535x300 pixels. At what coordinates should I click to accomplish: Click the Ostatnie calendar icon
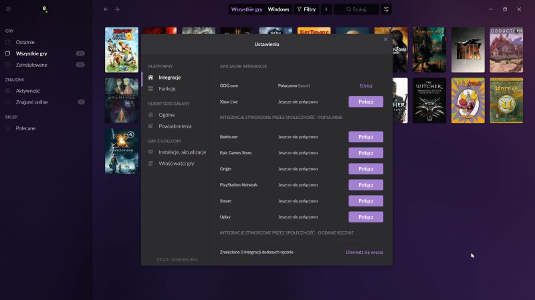8,42
